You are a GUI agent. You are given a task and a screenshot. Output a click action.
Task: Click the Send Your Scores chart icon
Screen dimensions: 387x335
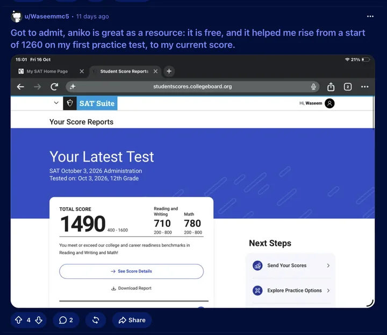[257, 266]
